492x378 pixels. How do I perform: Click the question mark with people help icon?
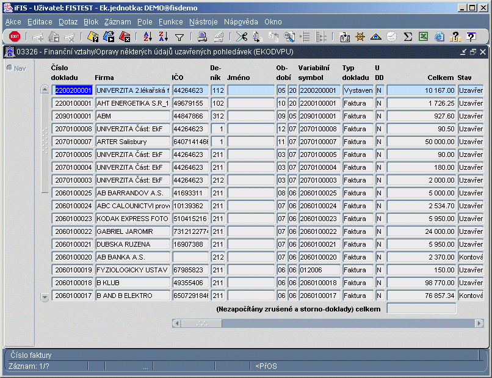point(455,37)
